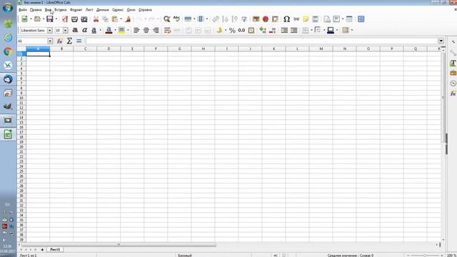Image resolution: width=457 pixels, height=257 pixels.
Task: Open Print Preview icon
Action: (x=84, y=19)
